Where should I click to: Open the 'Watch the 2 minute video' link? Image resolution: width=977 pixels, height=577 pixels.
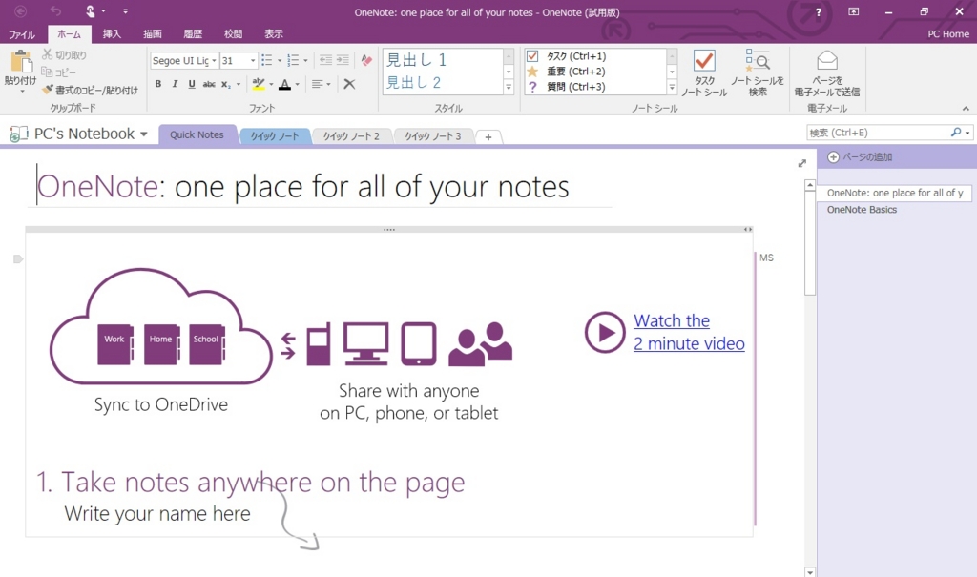(x=689, y=332)
